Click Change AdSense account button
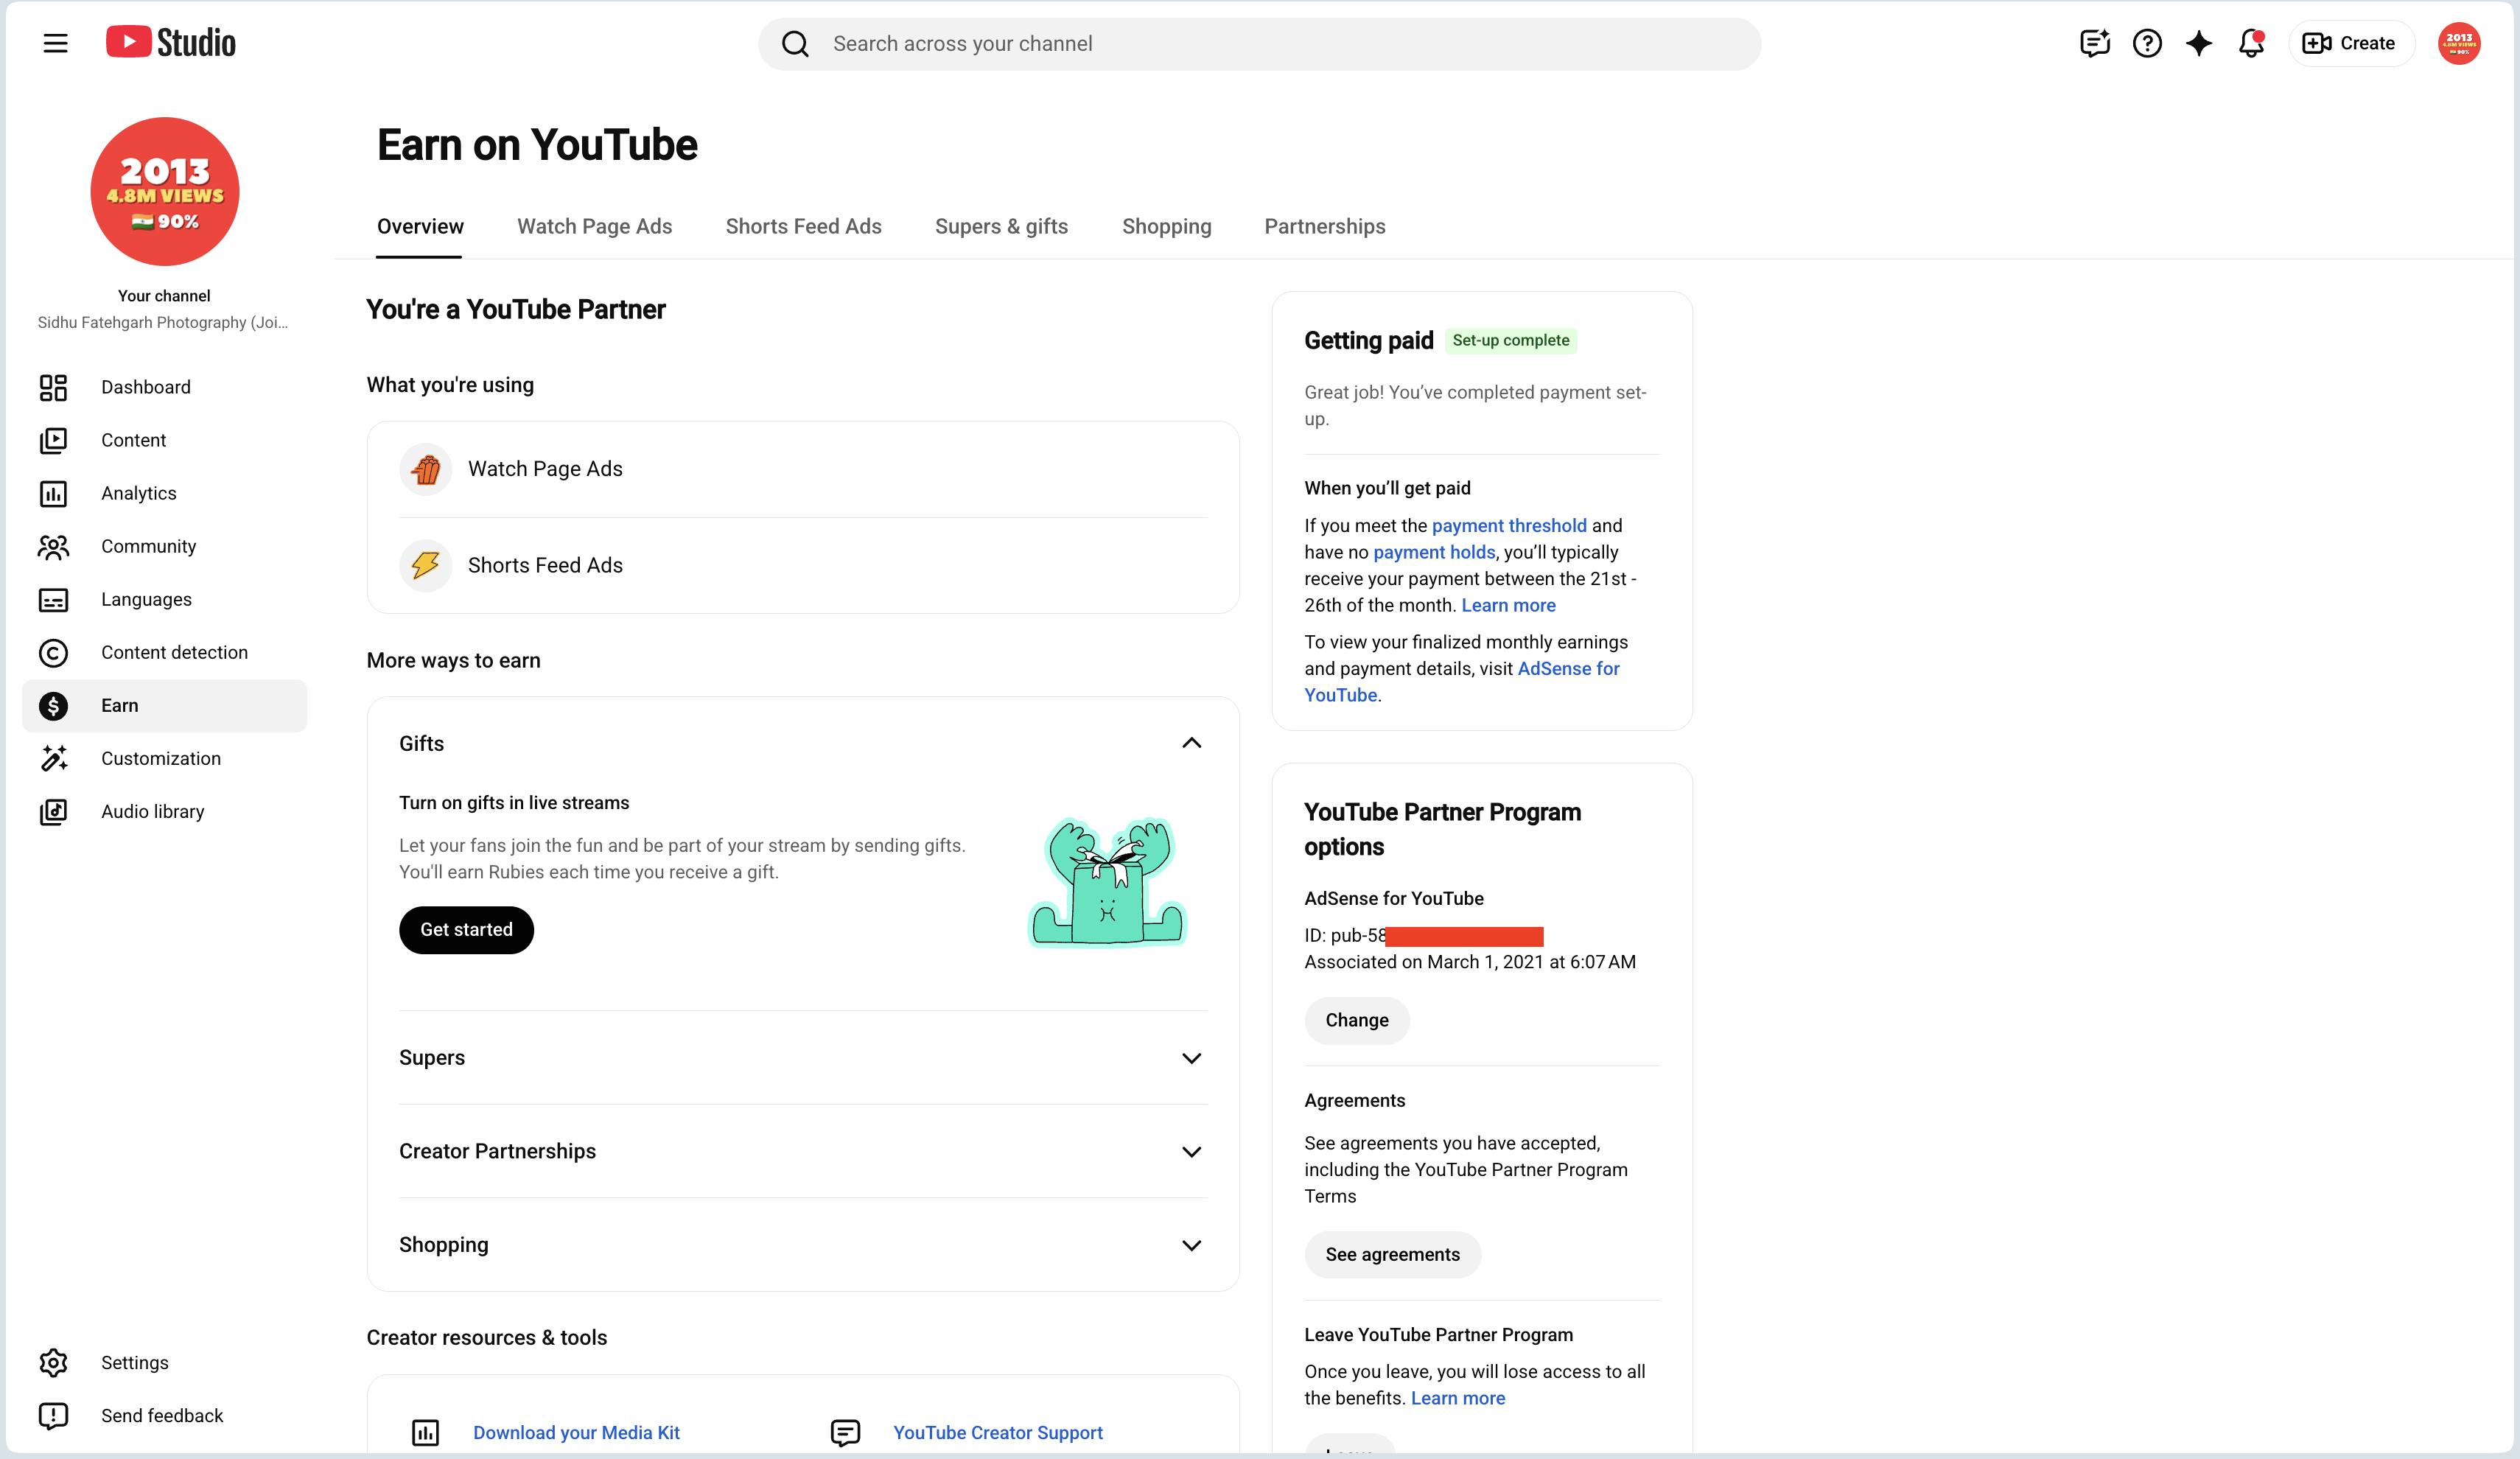The image size is (2520, 1459). [x=1357, y=1020]
